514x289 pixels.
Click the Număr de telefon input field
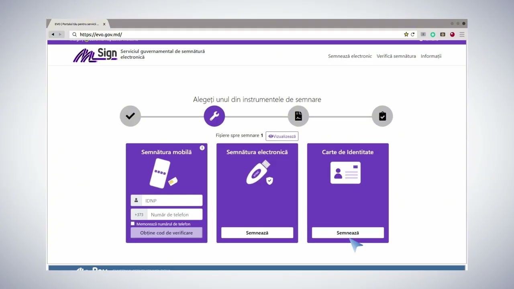point(175,214)
